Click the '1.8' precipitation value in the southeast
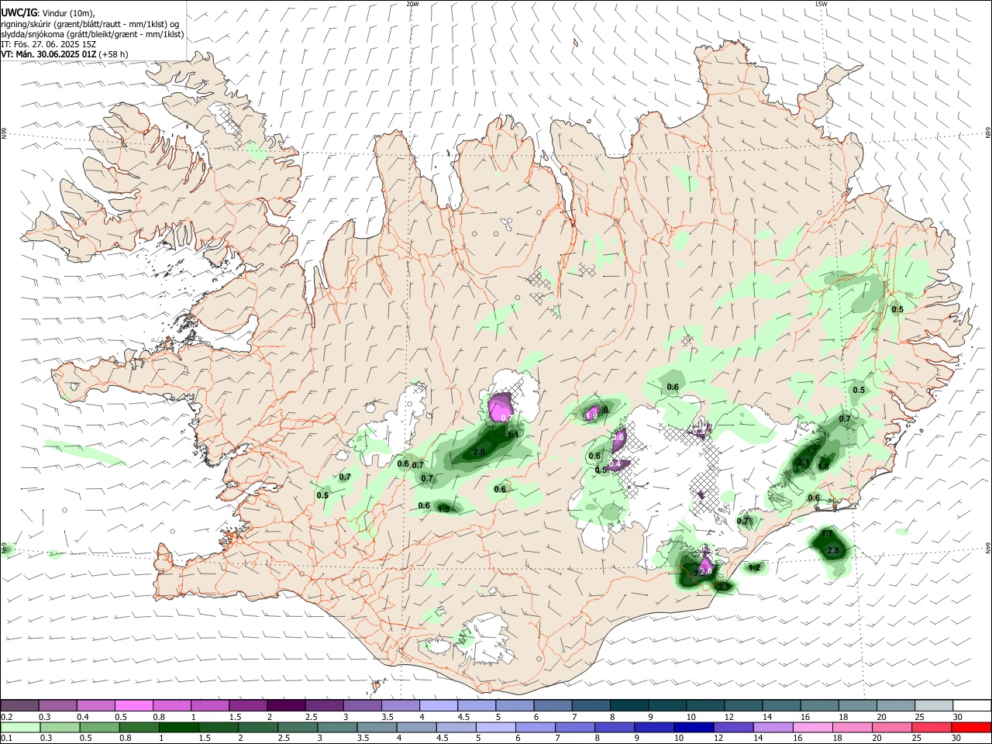The height and width of the screenshot is (744, 992). (823, 467)
